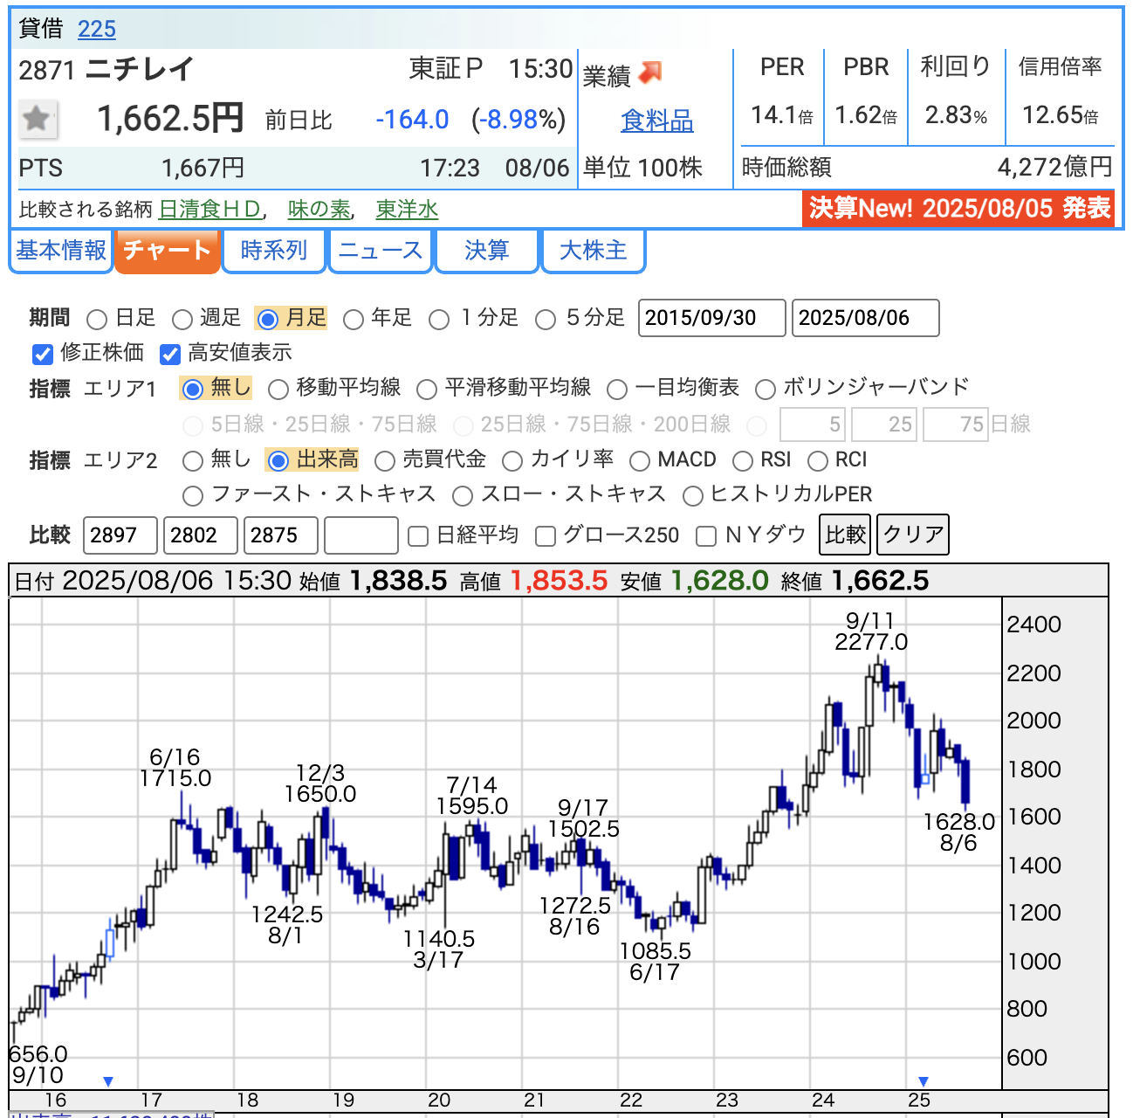Viewport: 1133px width, 1118px height.
Task: Select the 1分足 period radio button
Action: pos(439,320)
